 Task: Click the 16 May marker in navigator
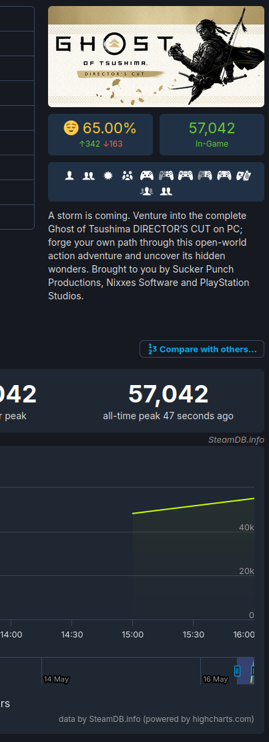215,679
